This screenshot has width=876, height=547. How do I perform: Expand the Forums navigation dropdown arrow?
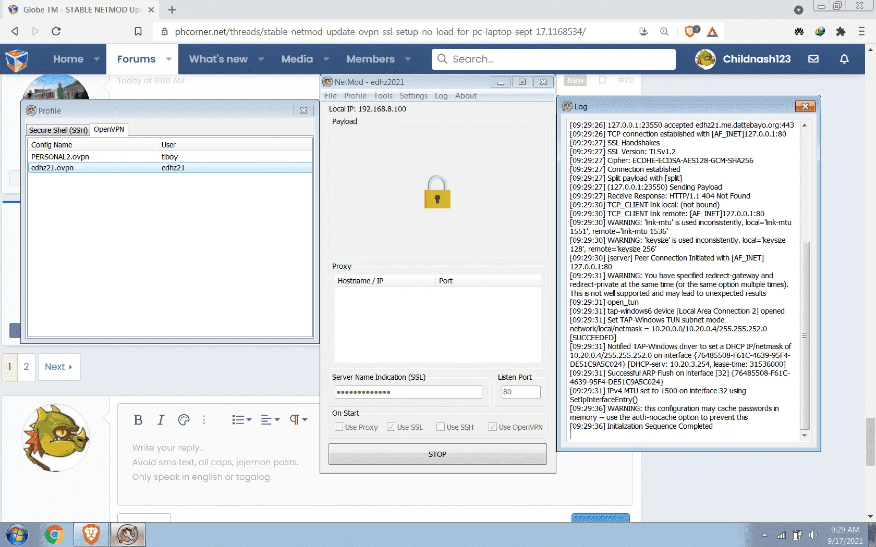[x=168, y=59]
